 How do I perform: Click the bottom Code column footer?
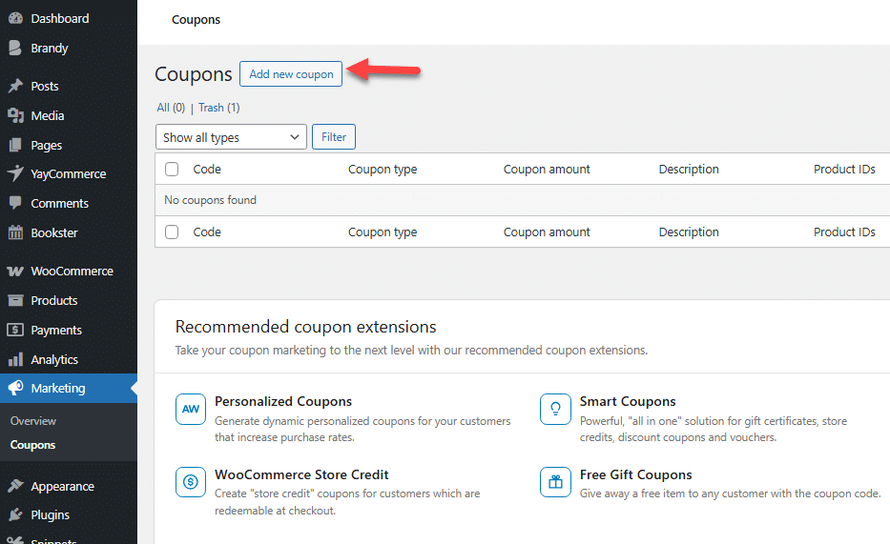point(207,232)
